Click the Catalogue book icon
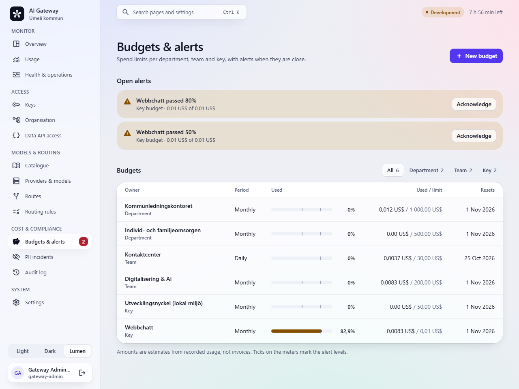This screenshot has height=389, width=519. (16, 165)
